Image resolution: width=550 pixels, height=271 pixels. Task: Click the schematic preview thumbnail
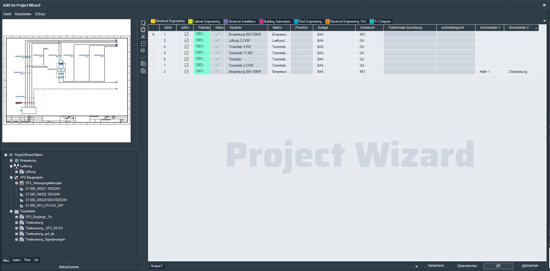pos(66,80)
